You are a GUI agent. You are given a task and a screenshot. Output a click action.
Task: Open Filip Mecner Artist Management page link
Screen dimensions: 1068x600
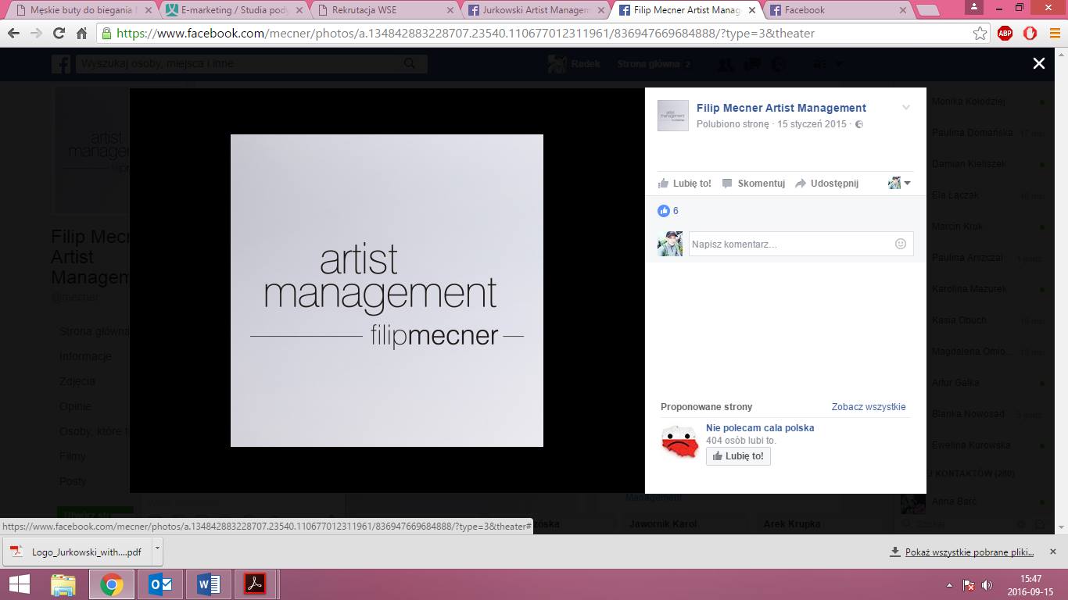(781, 108)
